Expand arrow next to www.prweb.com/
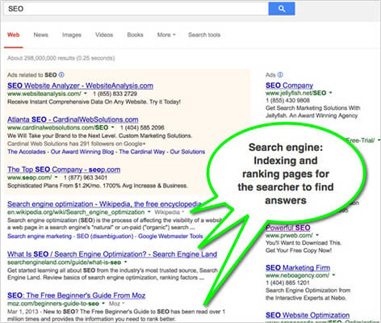 click(317, 235)
